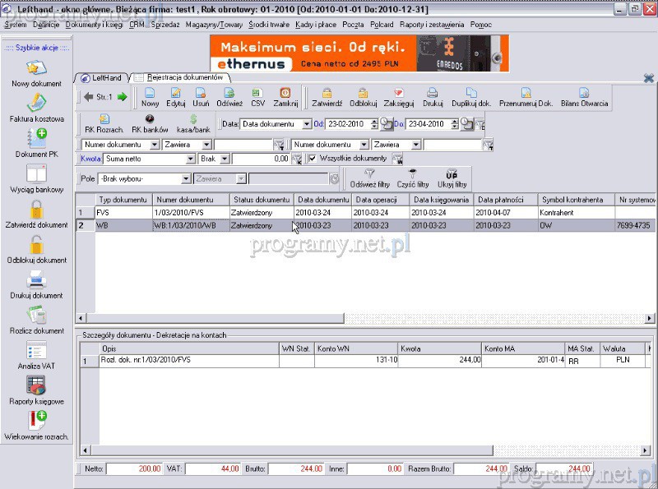
Task: Click the Nowy dokument sidebar icon
Action: 36,69
